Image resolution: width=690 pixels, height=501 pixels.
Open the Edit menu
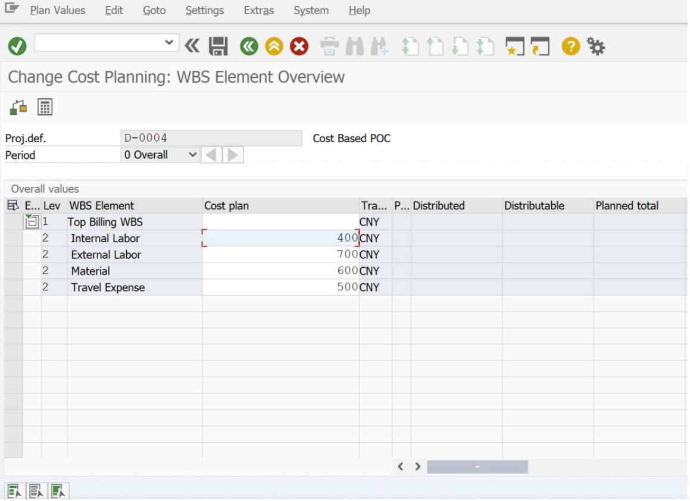(114, 10)
